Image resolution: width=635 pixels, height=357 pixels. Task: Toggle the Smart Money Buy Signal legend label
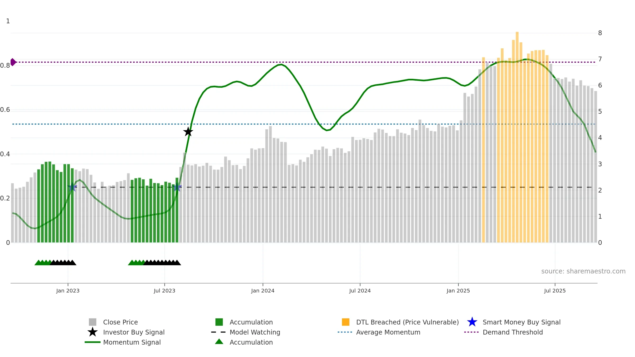click(521, 322)
